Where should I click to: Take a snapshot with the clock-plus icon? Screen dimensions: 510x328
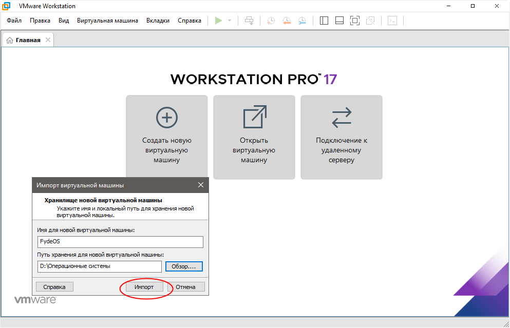(x=271, y=21)
